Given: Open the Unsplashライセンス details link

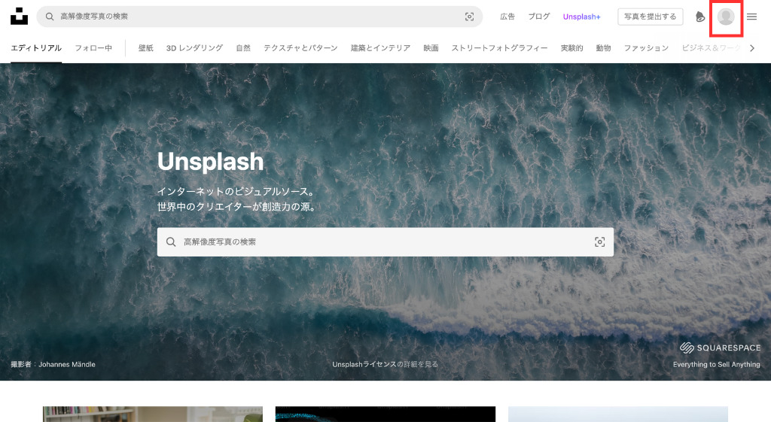Looking at the screenshot, I should (x=385, y=365).
